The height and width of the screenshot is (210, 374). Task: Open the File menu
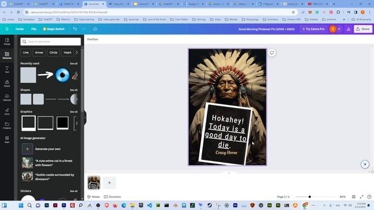34,29
